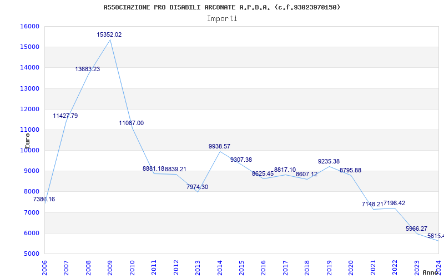Click the y-axis tick 15000
Viewport: 444px width, 278px height.
[x=29, y=47]
